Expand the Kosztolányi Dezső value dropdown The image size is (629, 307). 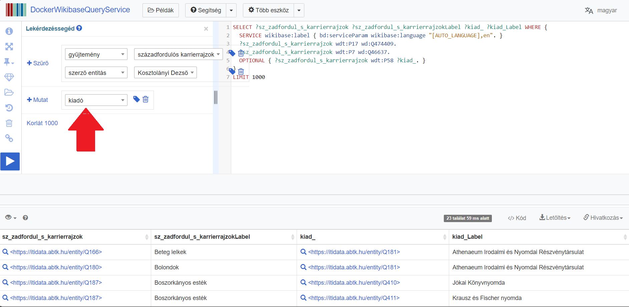[x=165, y=73]
